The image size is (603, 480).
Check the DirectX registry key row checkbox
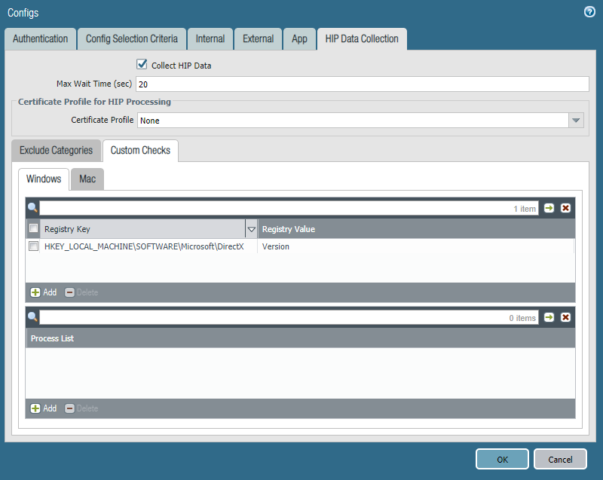[x=33, y=246]
